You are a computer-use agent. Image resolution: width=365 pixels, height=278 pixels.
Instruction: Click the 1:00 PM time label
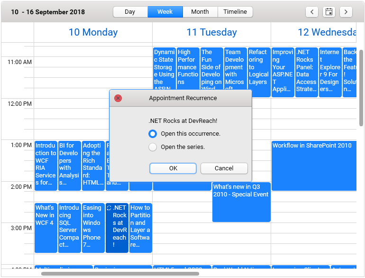[21, 145]
